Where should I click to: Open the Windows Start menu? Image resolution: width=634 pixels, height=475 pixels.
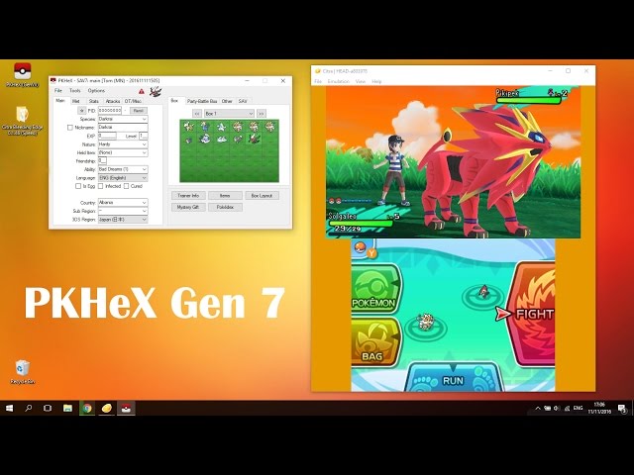(x=9, y=408)
